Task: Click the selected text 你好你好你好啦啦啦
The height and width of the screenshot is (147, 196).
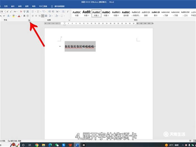Action: click(79, 46)
